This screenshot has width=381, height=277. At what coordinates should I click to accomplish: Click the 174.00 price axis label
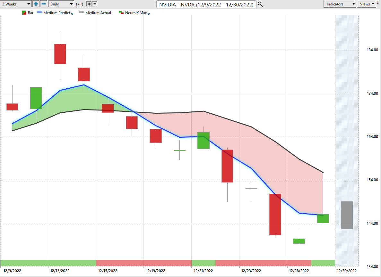point(372,93)
